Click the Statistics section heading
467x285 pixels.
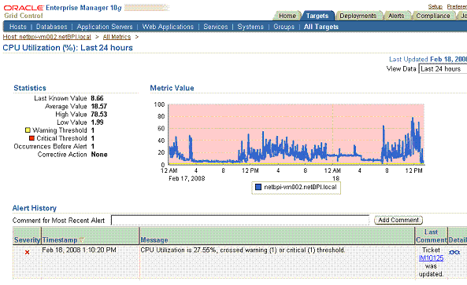point(30,88)
